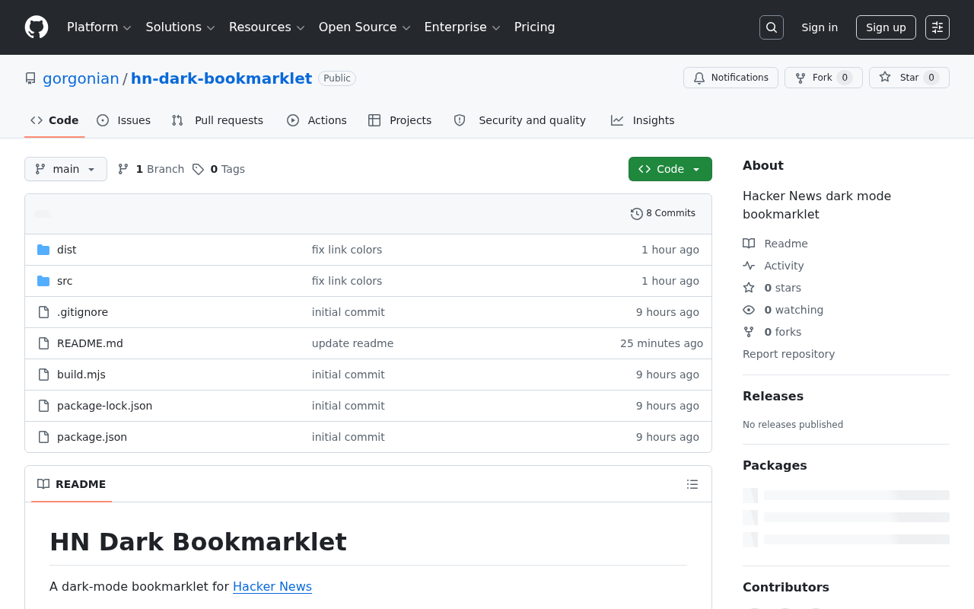Open the Actions tab

click(317, 120)
